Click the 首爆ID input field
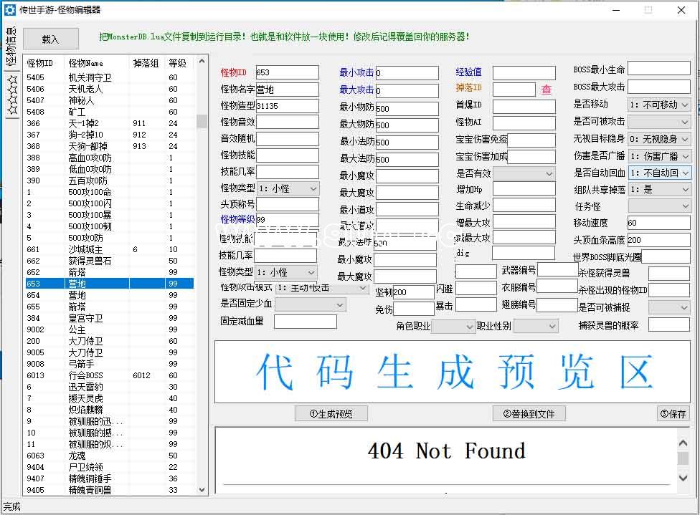The width and height of the screenshot is (700, 515). (524, 106)
